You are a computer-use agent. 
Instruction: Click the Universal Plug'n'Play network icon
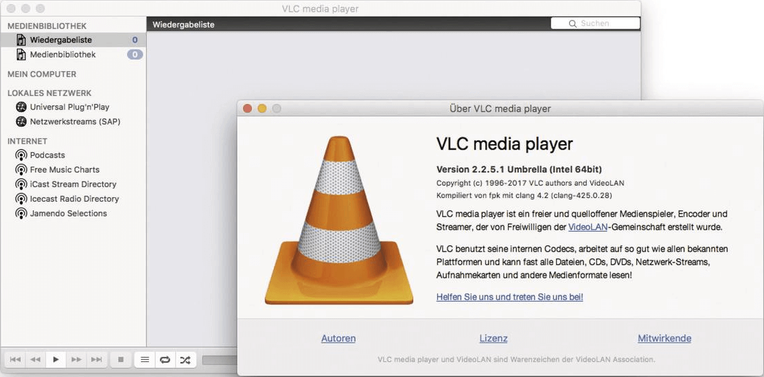click(x=21, y=107)
